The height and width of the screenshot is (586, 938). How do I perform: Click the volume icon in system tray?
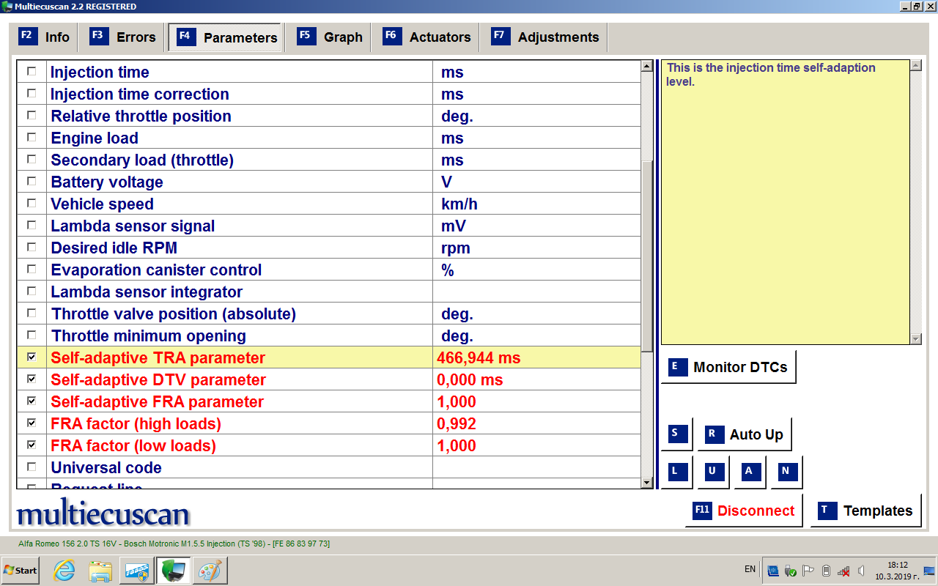pos(861,570)
